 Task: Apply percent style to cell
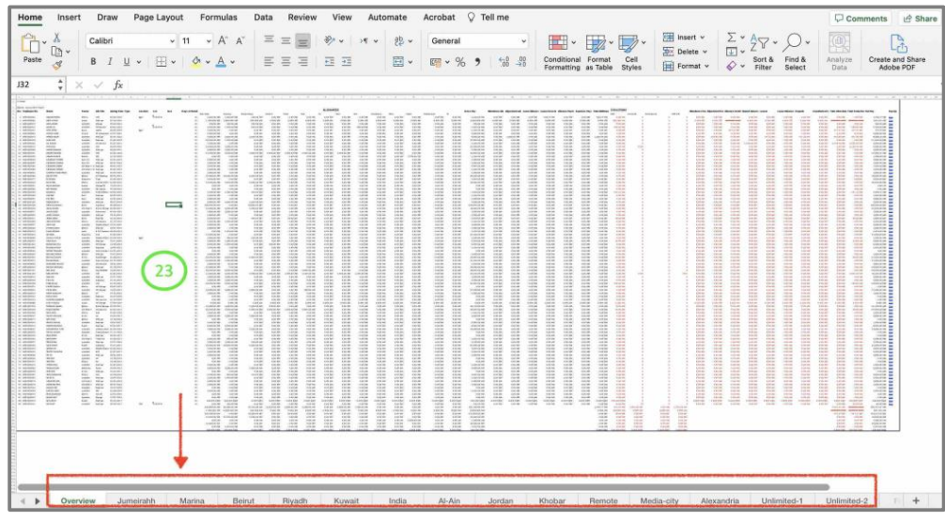click(x=460, y=62)
